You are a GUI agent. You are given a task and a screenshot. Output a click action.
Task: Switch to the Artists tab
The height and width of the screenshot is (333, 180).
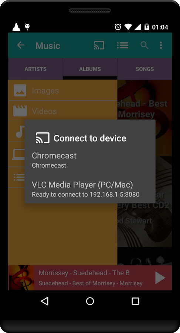(x=35, y=69)
